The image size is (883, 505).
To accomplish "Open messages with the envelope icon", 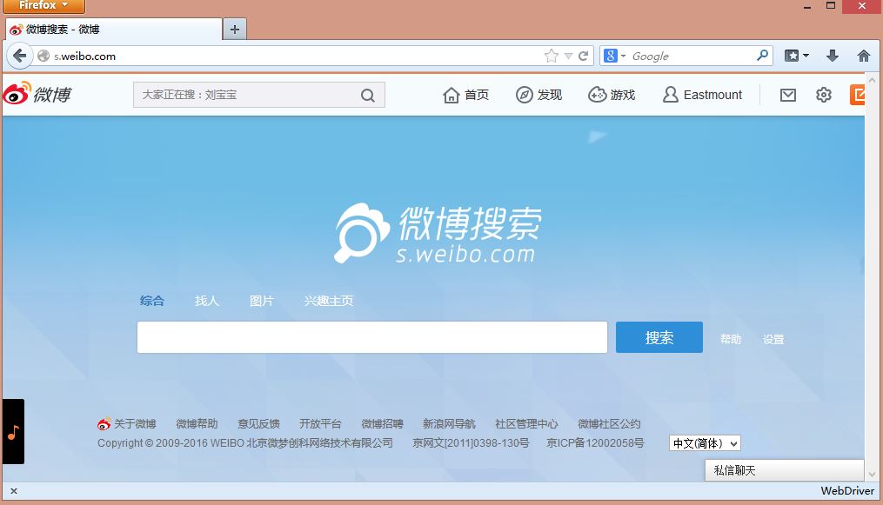I will pyautogui.click(x=788, y=95).
